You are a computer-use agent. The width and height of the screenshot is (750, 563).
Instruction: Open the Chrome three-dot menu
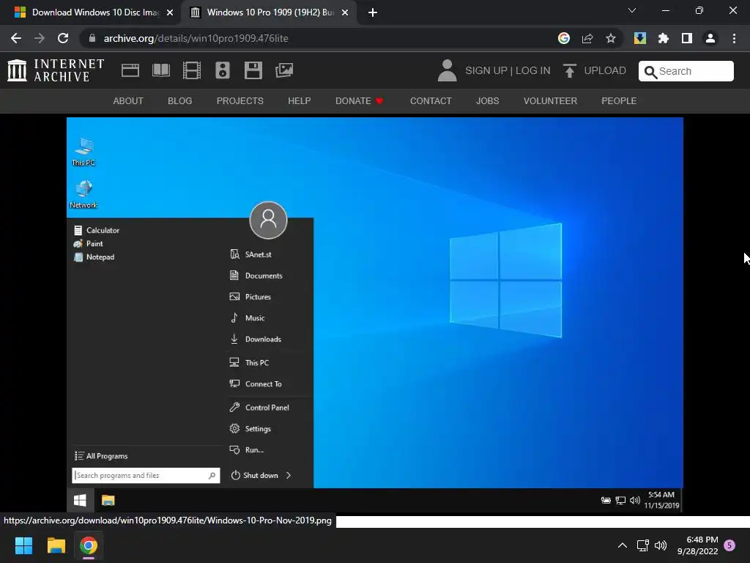click(734, 38)
